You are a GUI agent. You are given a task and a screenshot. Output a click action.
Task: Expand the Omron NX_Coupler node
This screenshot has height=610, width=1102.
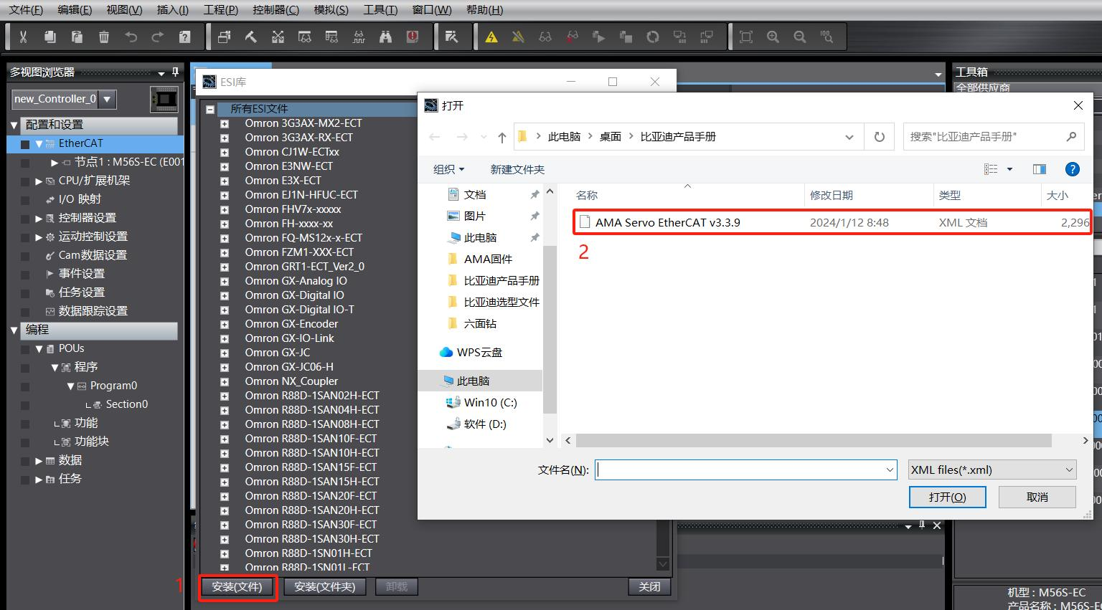225,381
